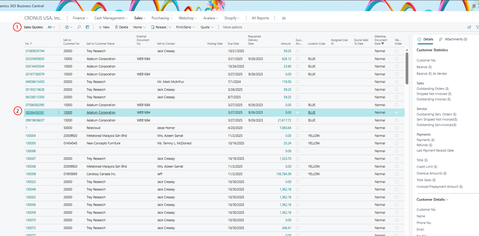
Task: Click the share icon at top right
Action: (469, 27)
